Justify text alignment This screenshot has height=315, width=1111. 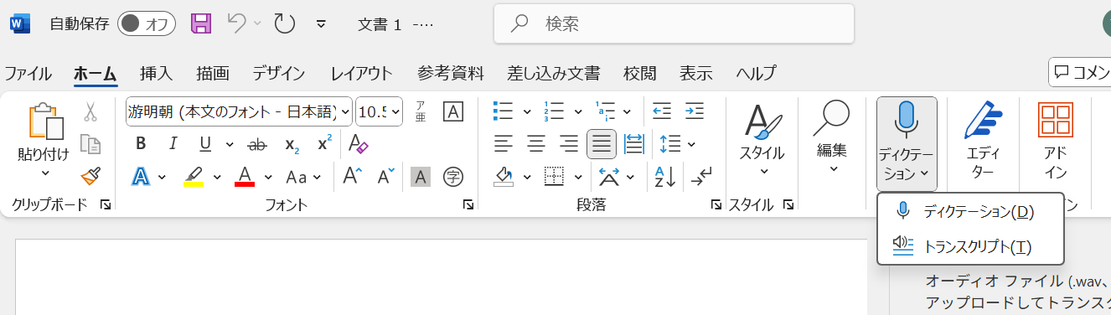602,144
